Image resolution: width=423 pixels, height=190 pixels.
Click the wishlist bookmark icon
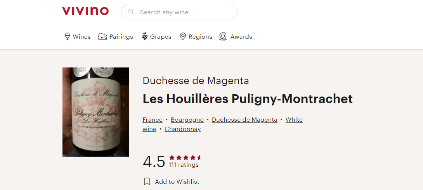point(147,181)
